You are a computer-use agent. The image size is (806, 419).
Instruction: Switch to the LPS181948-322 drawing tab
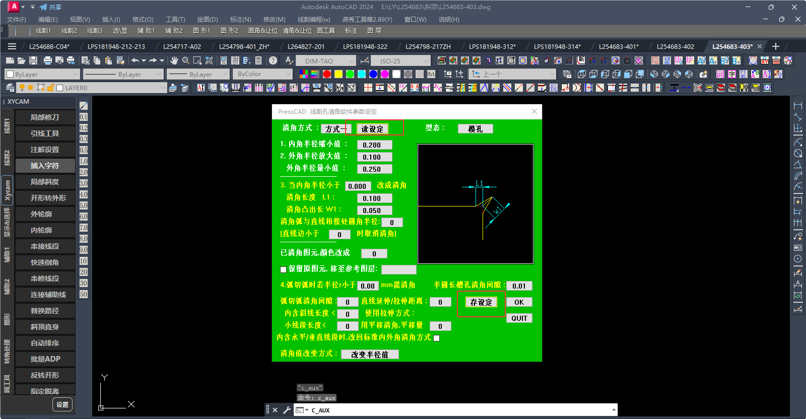365,46
